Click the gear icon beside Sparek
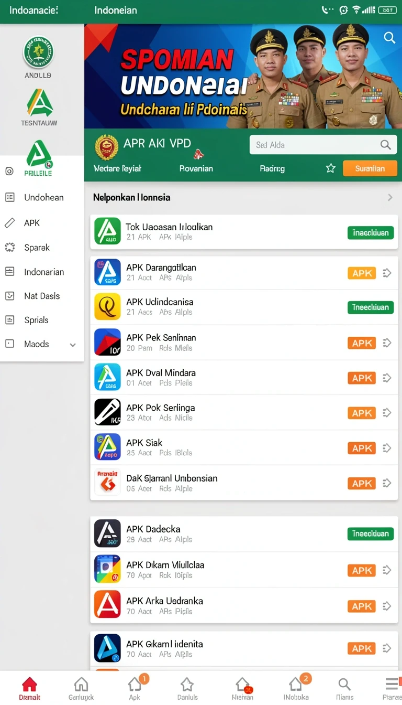 click(x=9, y=248)
